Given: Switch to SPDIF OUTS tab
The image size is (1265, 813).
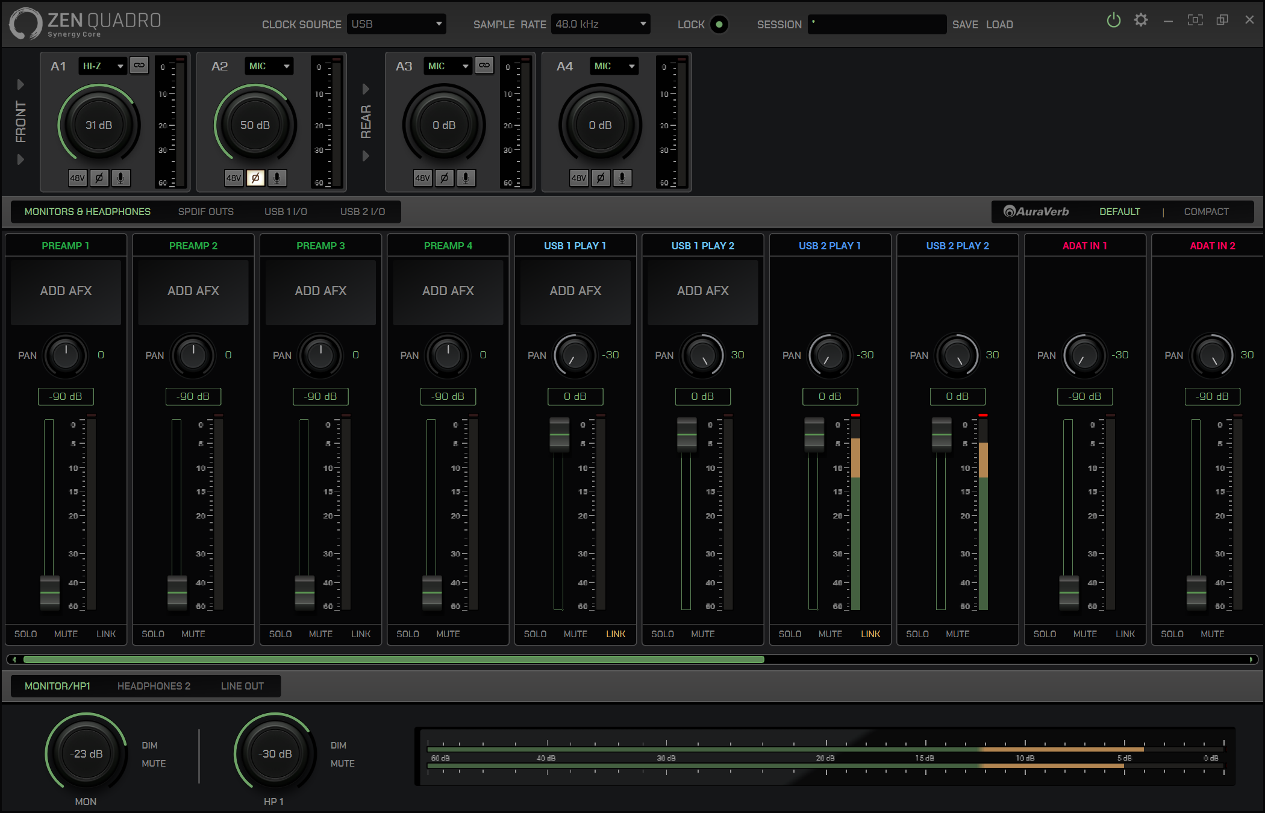Looking at the screenshot, I should point(206,211).
